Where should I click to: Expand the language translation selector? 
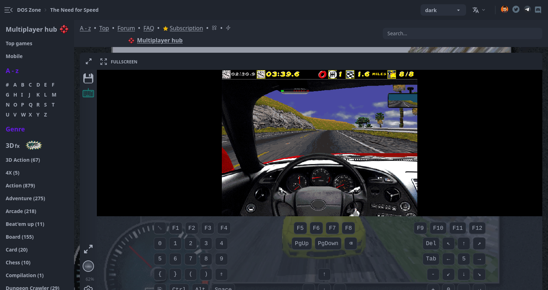[x=479, y=10]
